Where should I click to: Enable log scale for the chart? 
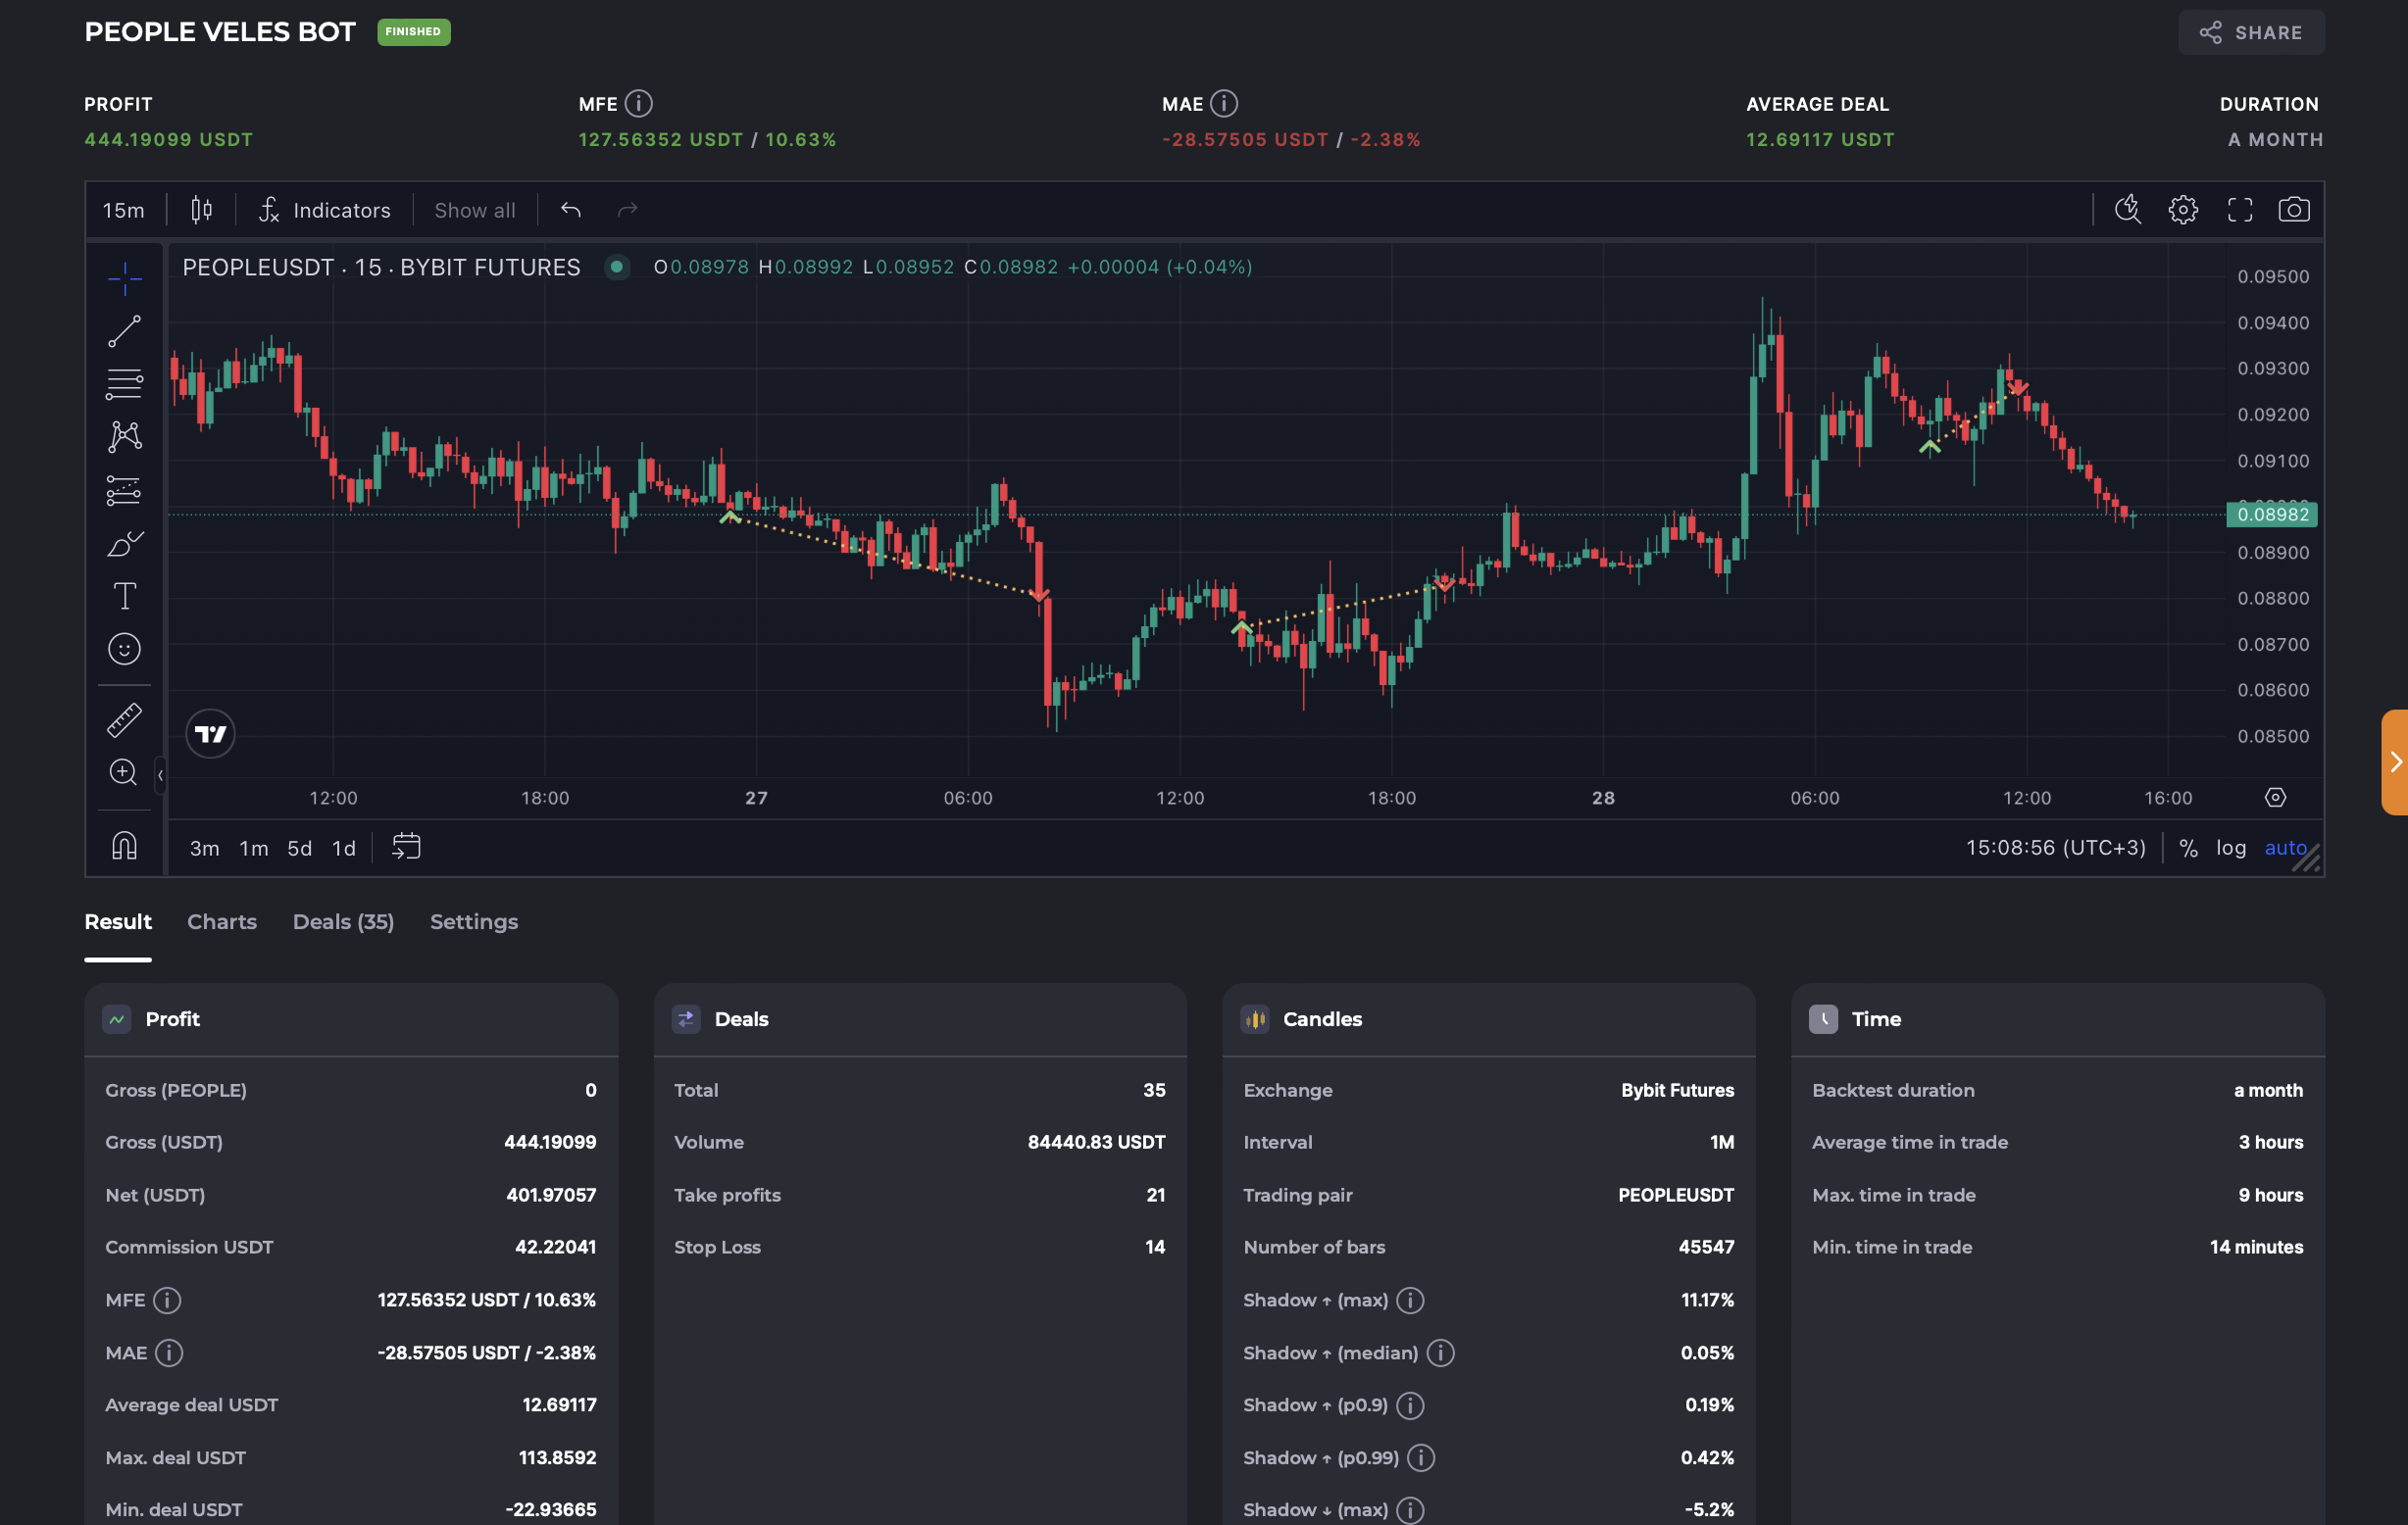(x=2231, y=848)
